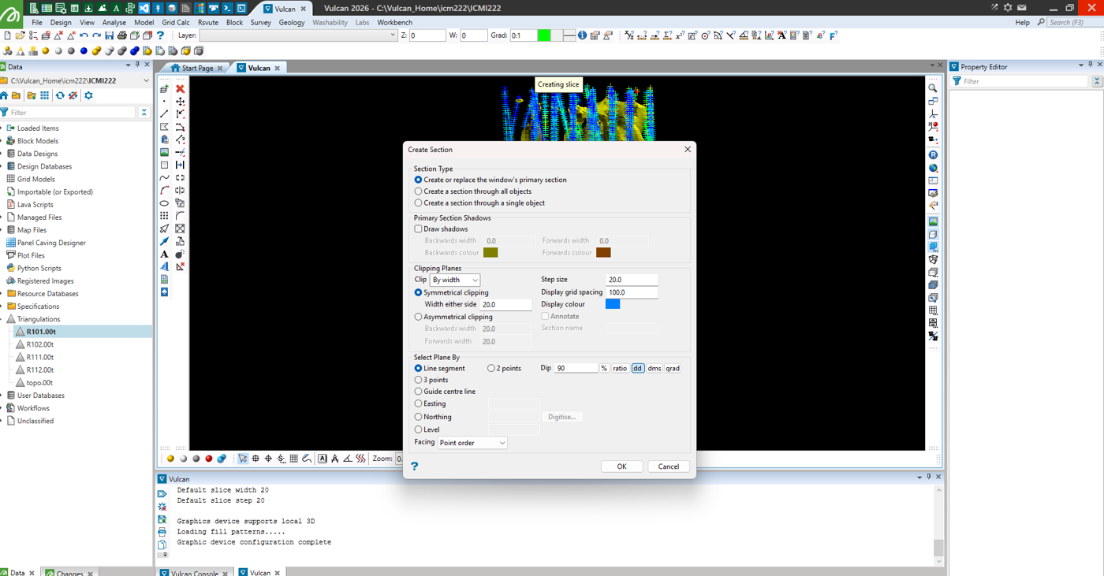Select the 'grad' dip unit button
The image size is (1104, 576).
(673, 369)
